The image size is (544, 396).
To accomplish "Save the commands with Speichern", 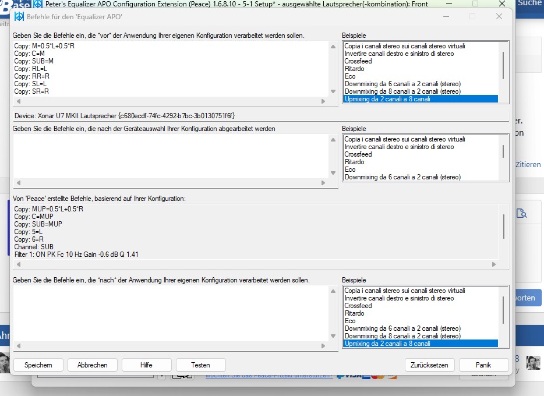I will point(38,365).
